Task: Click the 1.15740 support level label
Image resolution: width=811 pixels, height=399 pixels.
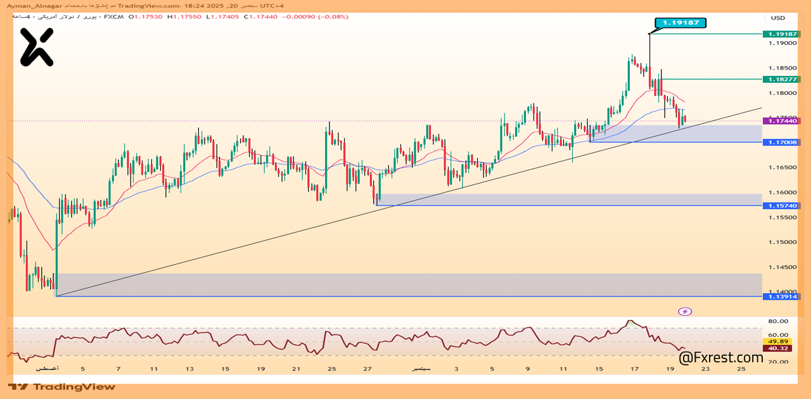Action: tap(782, 206)
